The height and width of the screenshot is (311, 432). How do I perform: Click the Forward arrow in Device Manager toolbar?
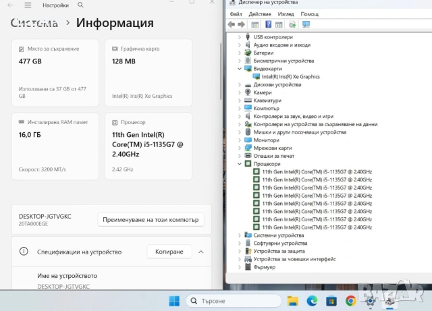242,24
